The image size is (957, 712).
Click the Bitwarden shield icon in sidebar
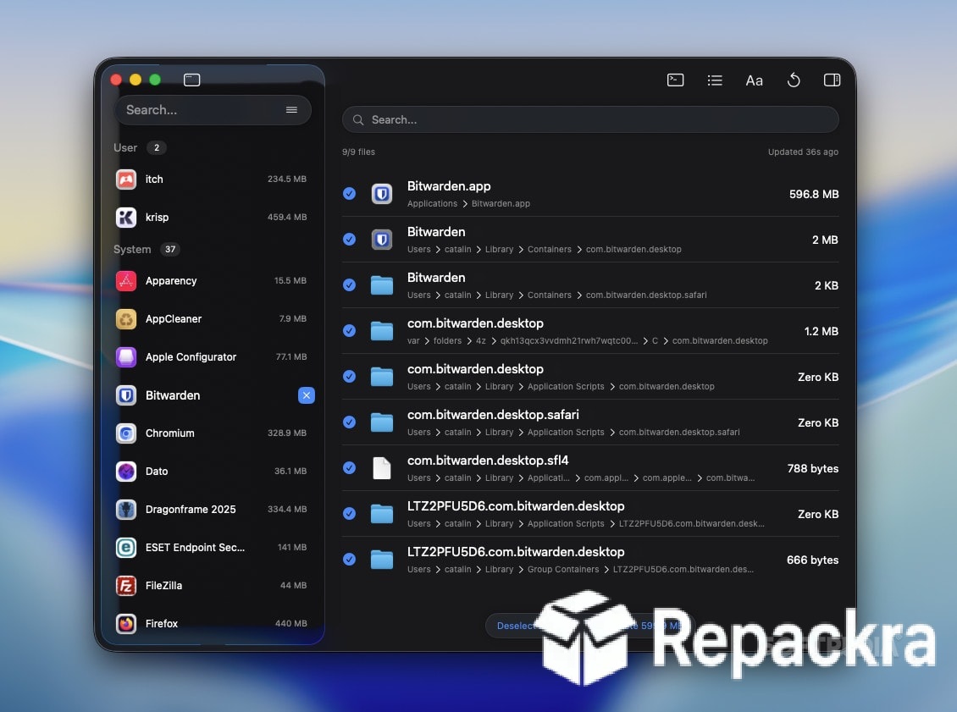pyautogui.click(x=126, y=395)
